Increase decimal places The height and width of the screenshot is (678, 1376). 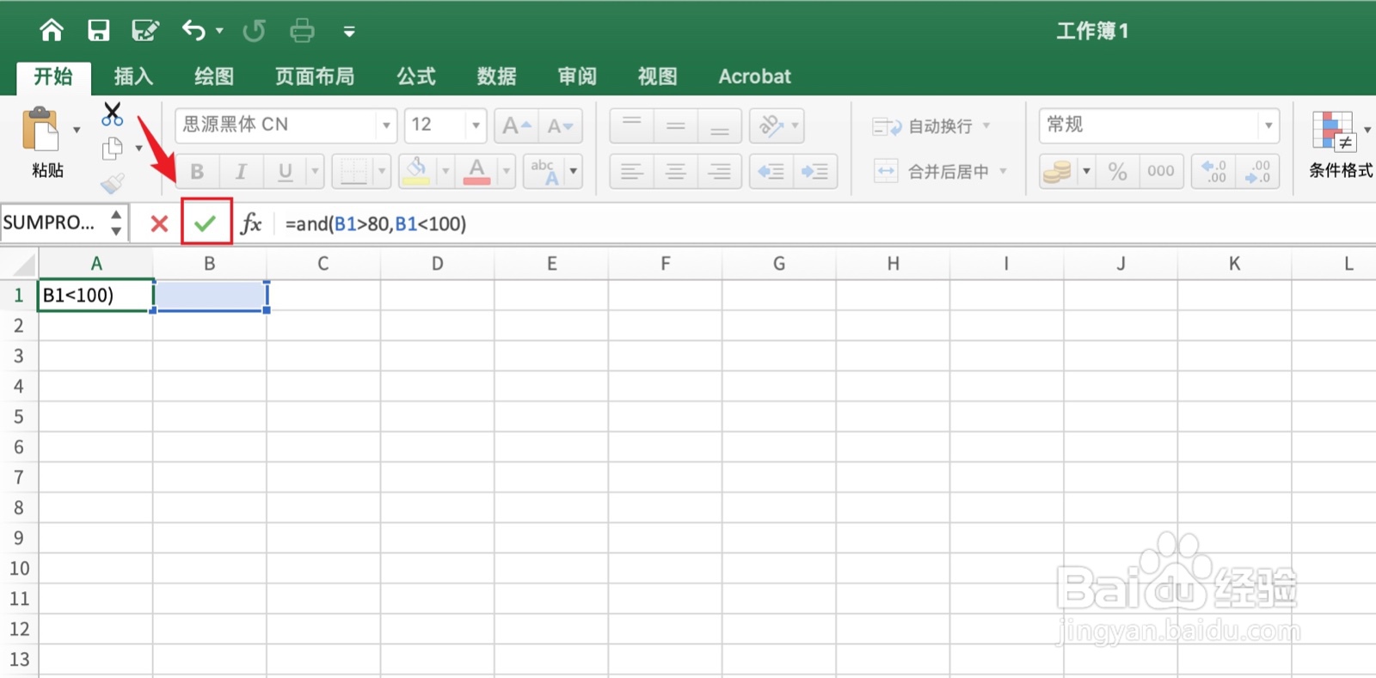[x=1213, y=172]
